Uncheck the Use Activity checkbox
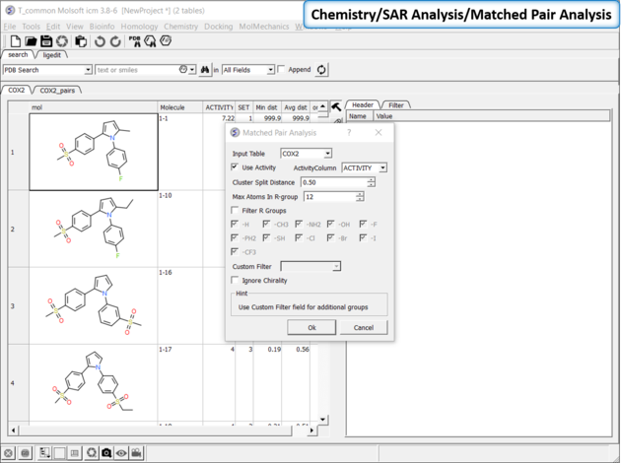 click(235, 167)
